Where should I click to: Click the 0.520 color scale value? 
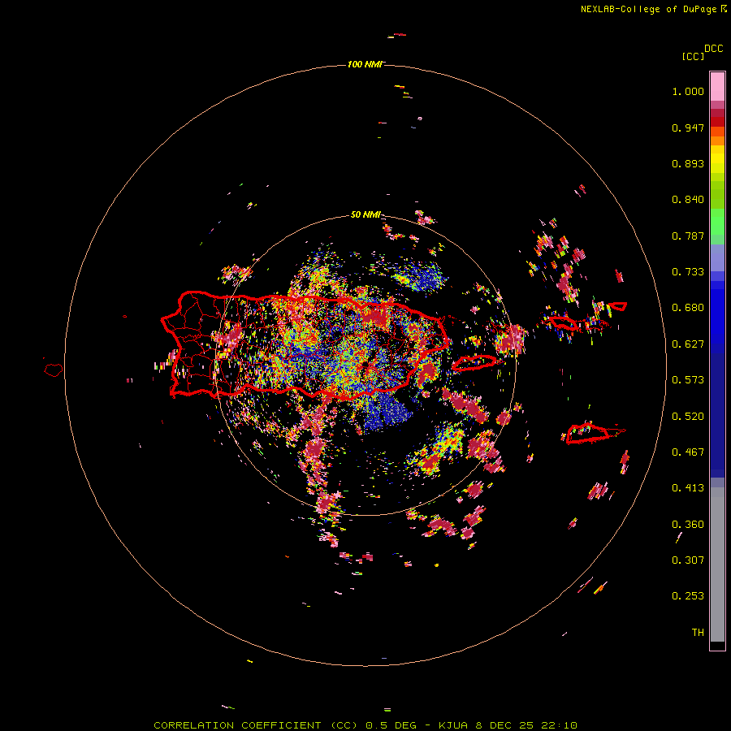(688, 417)
